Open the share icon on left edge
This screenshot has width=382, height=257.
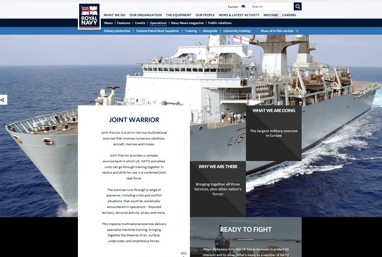[x=3, y=100]
